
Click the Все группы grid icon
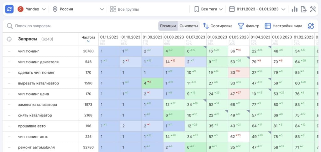click(113, 9)
